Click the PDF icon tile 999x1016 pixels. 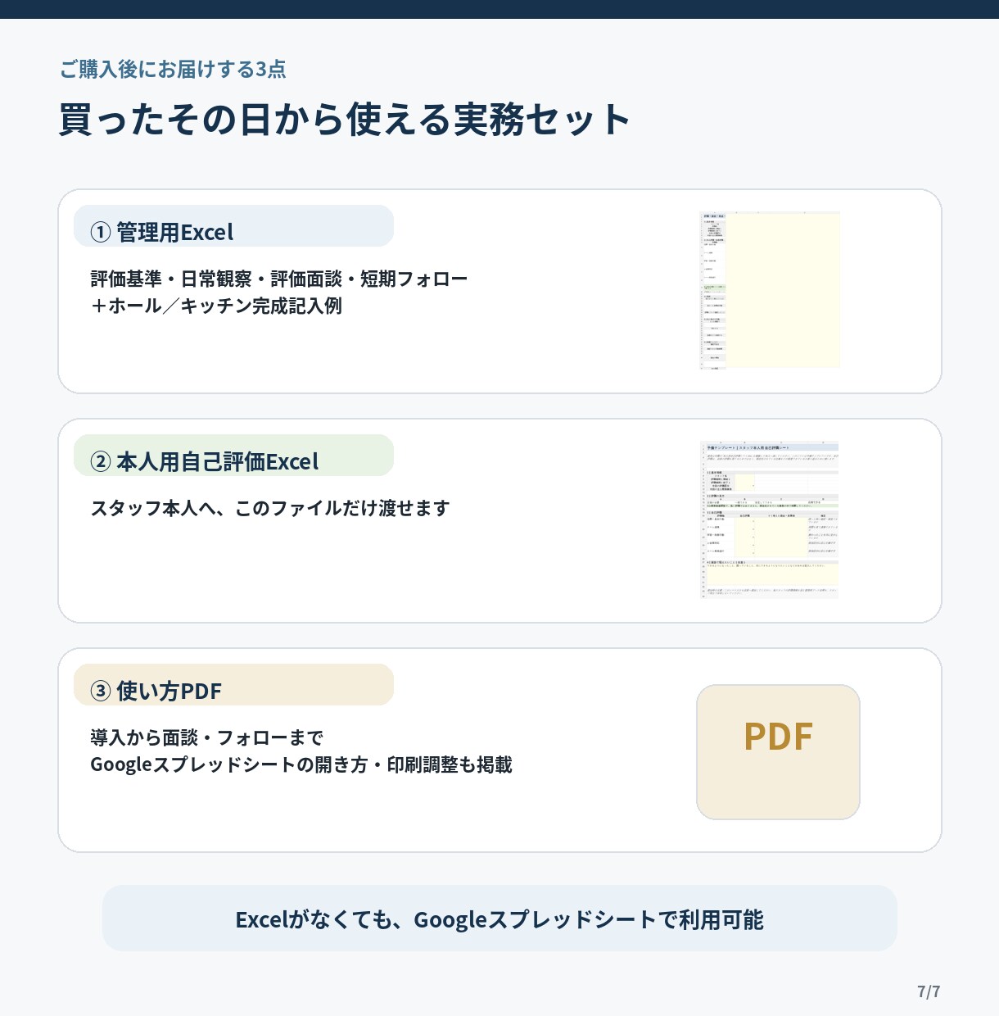pyautogui.click(x=778, y=752)
